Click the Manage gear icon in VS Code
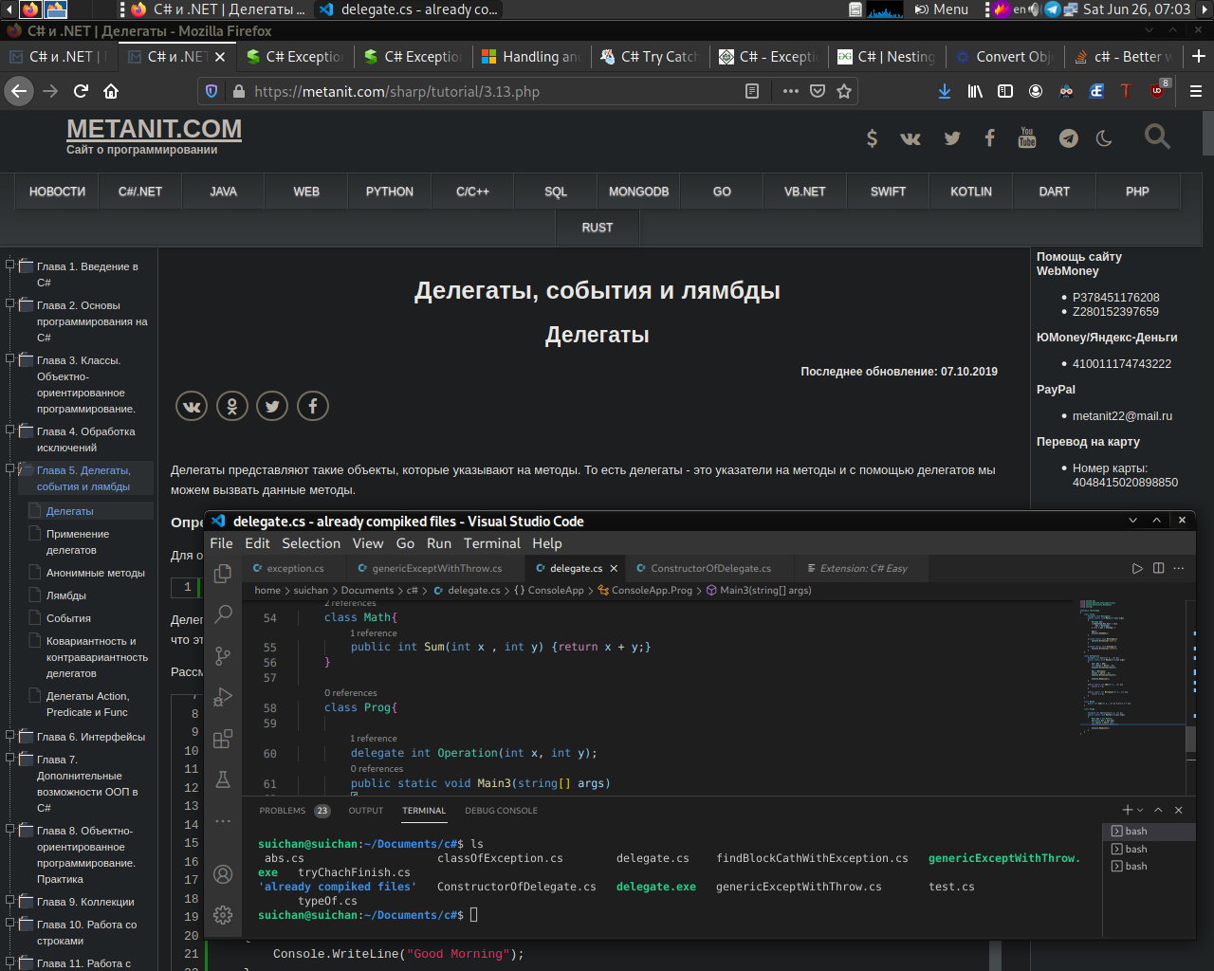The image size is (1214, 971). (x=223, y=914)
